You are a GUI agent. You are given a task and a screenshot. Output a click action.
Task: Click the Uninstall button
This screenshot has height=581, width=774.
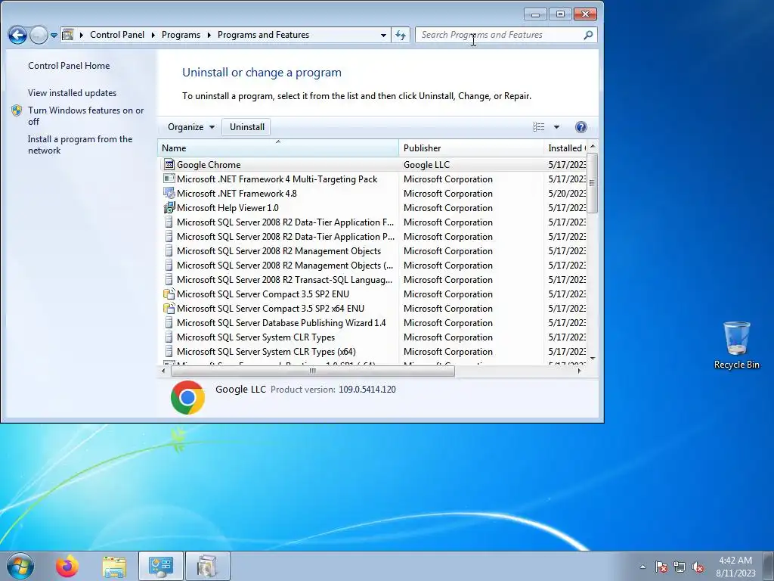[247, 127]
